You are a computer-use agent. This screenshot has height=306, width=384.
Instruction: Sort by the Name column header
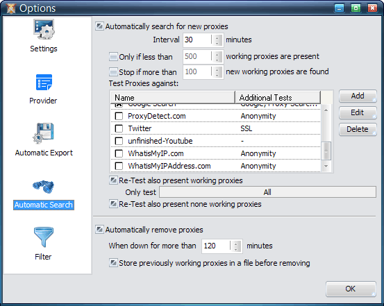click(x=172, y=97)
